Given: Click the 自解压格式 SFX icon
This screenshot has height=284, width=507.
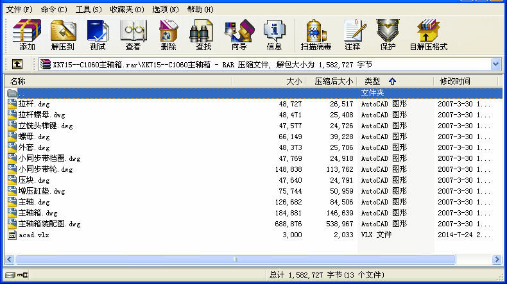Looking at the screenshot, I should [428, 35].
